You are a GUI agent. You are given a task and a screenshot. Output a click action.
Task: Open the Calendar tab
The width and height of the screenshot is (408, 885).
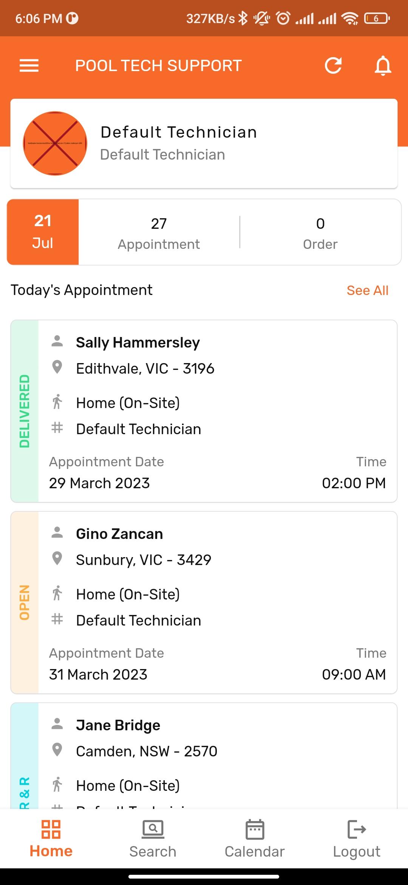coord(255,838)
